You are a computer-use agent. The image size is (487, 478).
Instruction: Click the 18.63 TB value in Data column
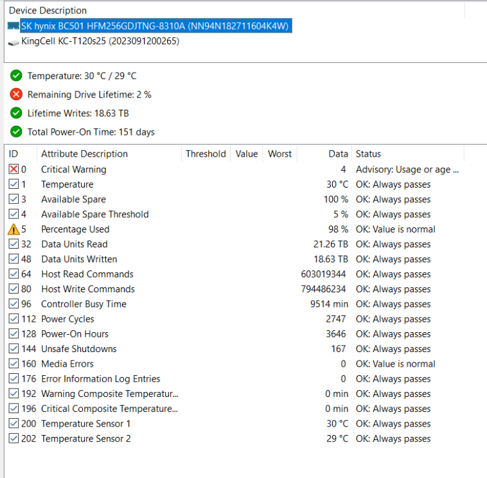(330, 259)
